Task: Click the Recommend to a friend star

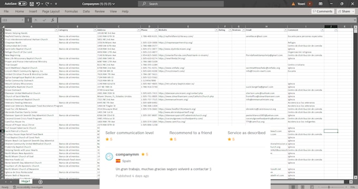Action: tap(171, 139)
